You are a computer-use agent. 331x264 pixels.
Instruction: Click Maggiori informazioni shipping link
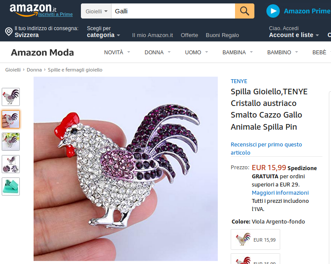[280, 193]
